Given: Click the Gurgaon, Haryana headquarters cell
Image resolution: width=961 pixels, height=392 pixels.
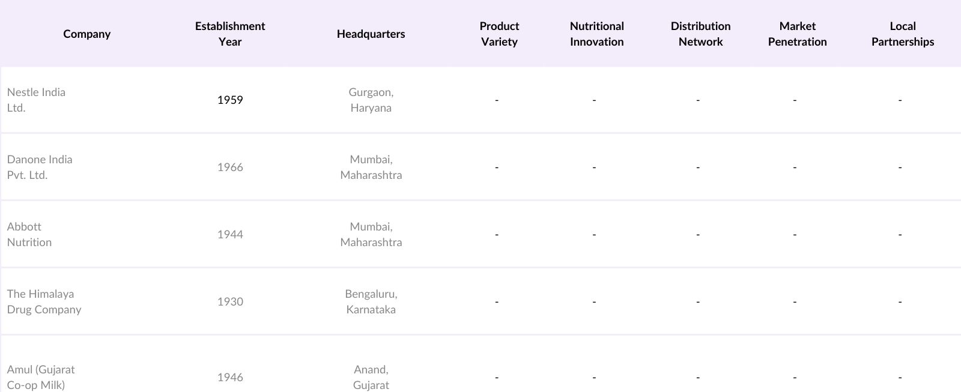Looking at the screenshot, I should tap(371, 100).
